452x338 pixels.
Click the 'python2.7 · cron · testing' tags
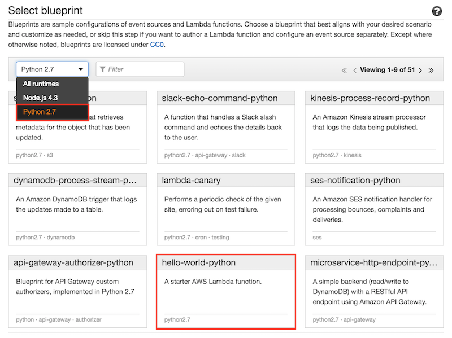click(197, 238)
